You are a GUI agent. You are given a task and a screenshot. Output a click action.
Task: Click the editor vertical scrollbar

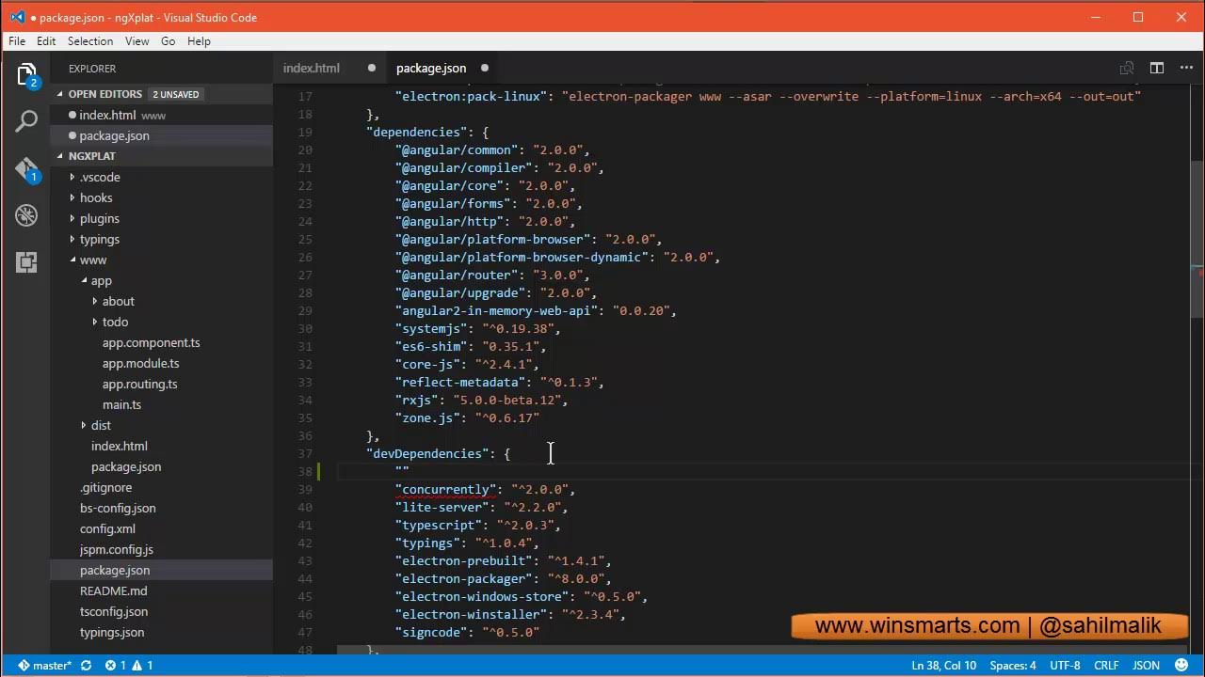1197,240
